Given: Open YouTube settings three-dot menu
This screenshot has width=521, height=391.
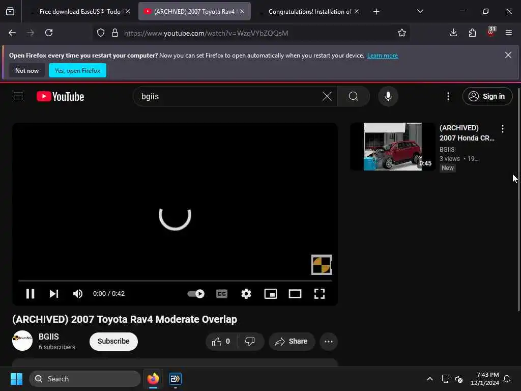Looking at the screenshot, I should click(448, 96).
